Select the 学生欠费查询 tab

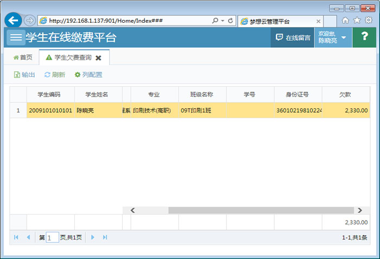(x=68, y=57)
